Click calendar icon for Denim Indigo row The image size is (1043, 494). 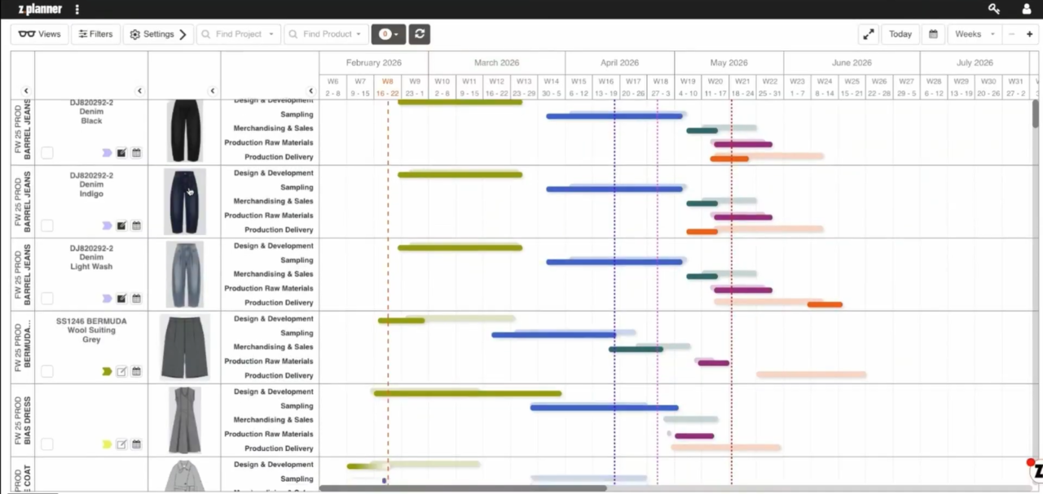coord(137,225)
